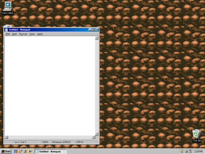
Task: Select THE BIN recycle bin icon
Action: pos(197,135)
